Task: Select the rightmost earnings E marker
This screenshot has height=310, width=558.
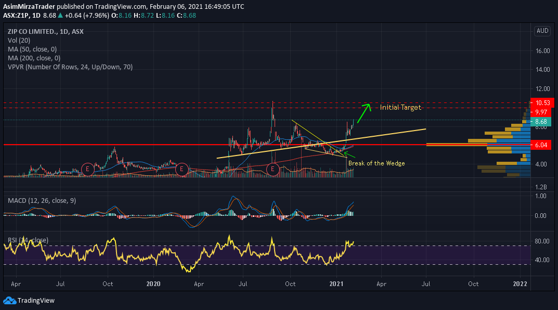Action: click(272, 169)
